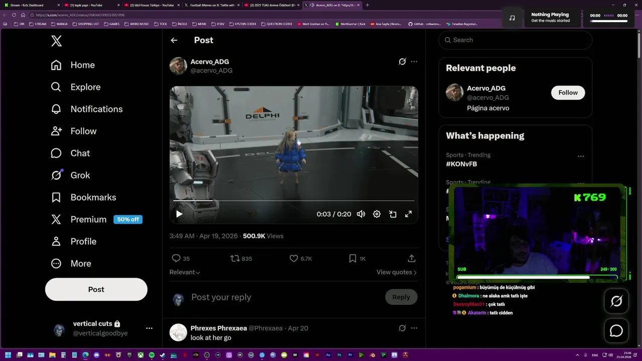Go back with the Post arrow
The width and height of the screenshot is (642, 361).
point(174,40)
